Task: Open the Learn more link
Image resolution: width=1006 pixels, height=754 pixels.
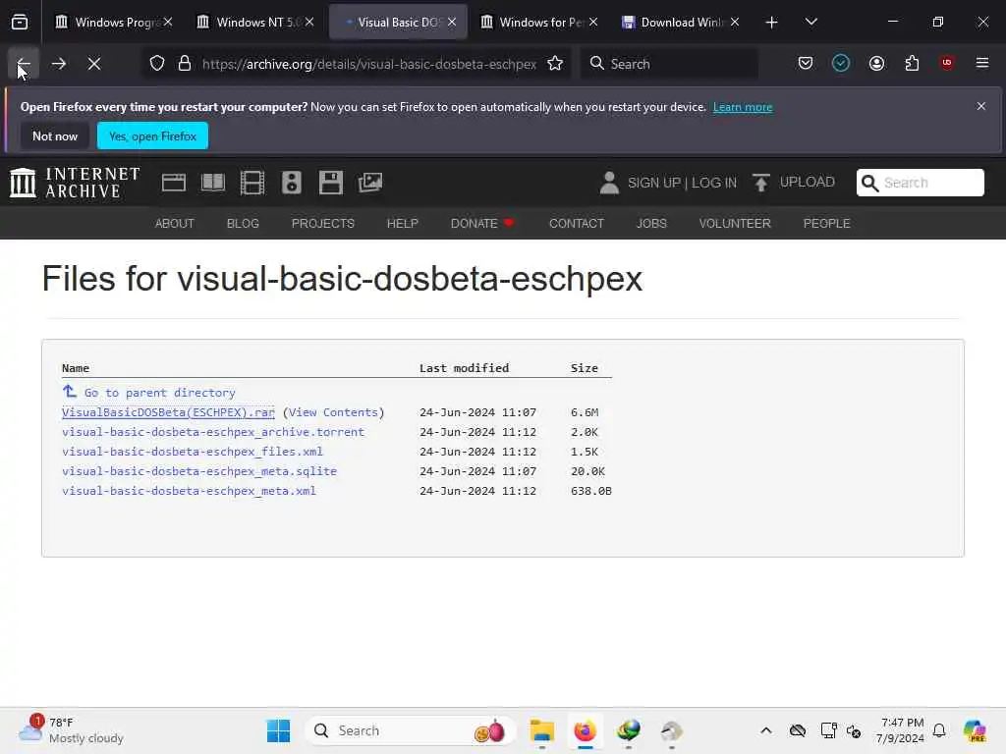Action: (743, 107)
